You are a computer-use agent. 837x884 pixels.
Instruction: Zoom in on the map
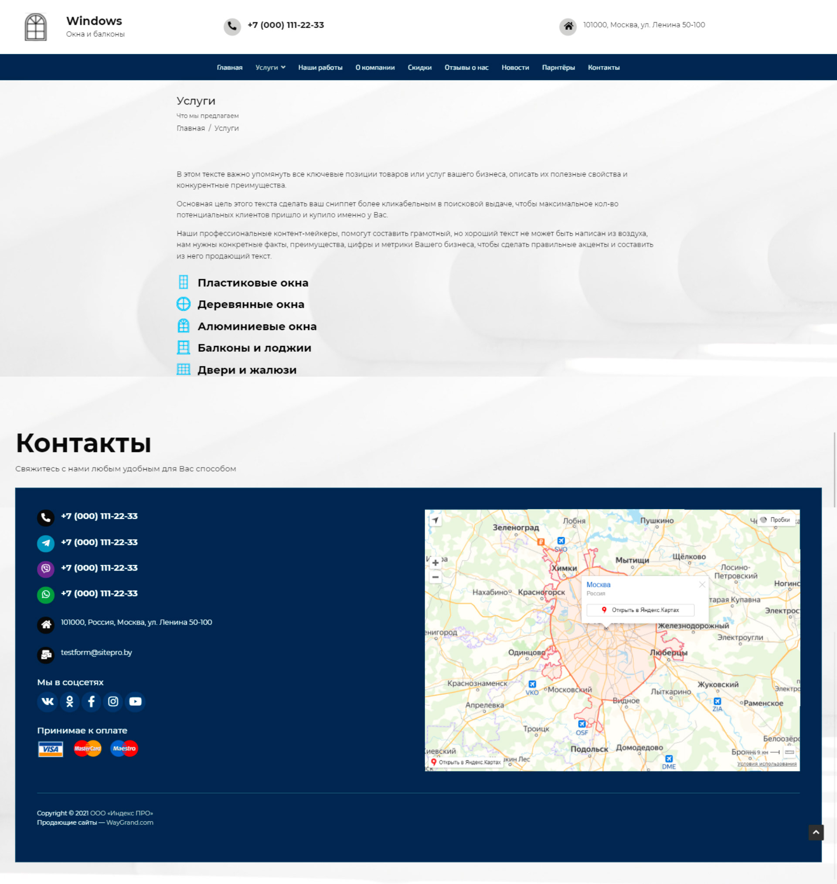pyautogui.click(x=436, y=563)
